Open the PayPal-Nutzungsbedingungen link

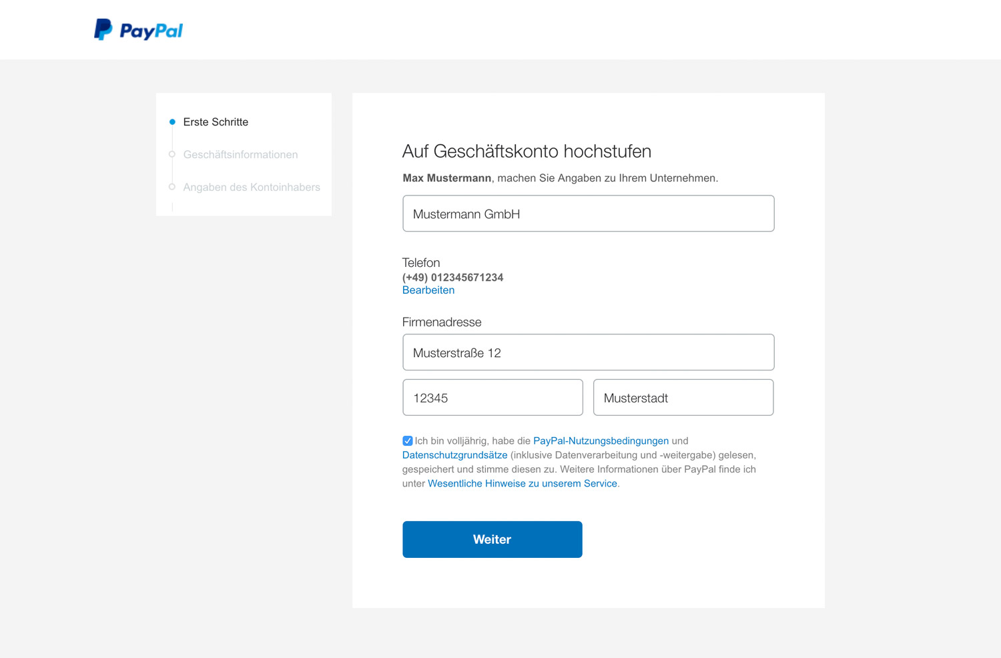coord(601,441)
